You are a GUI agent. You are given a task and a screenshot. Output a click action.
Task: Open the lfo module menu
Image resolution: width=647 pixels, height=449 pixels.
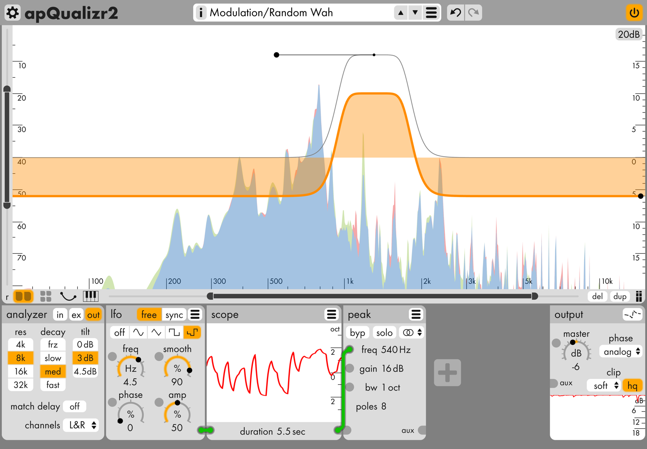click(195, 314)
